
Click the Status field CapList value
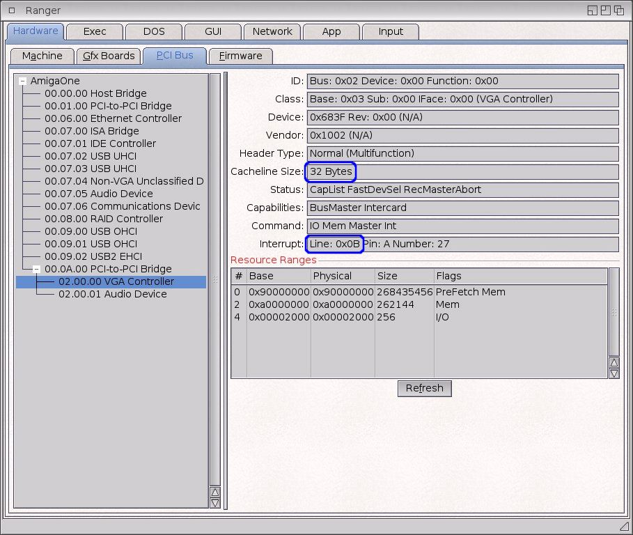click(x=462, y=189)
